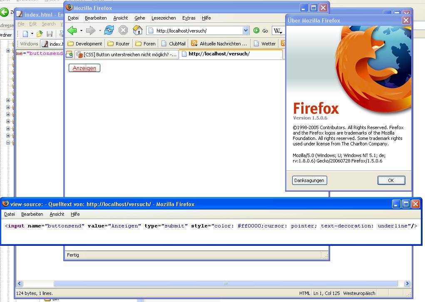Open the Gehe menu
425x302 pixels.
(x=139, y=18)
